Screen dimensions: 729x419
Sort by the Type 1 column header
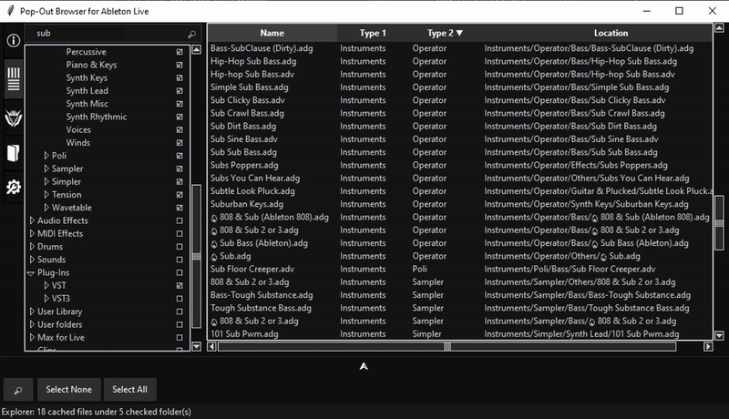(373, 33)
